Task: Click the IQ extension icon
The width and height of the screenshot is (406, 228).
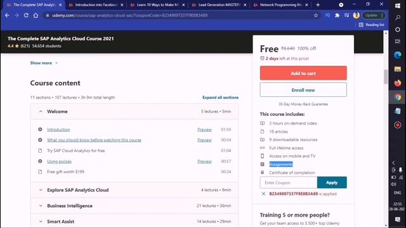Action: pos(327,15)
